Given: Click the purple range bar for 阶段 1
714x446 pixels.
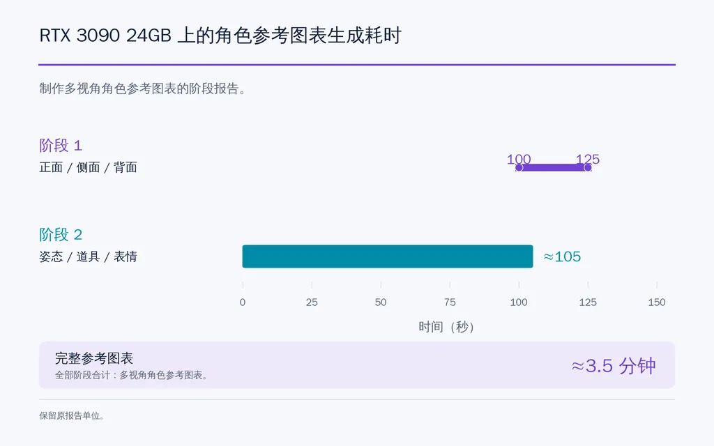Looking at the screenshot, I should pos(553,167).
